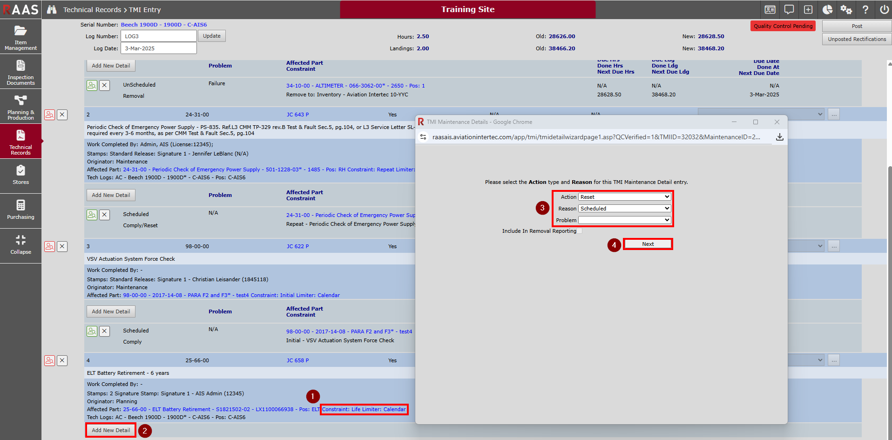Screen dimensions: 892x440
Task: Click the power logout icon
Action: coord(884,10)
